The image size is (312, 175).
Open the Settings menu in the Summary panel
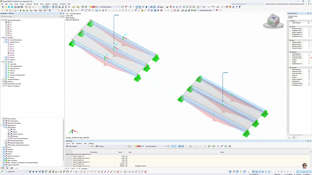pyautogui.click(x=91, y=143)
